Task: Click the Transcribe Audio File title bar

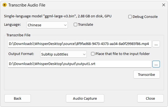Action: click(27, 5)
